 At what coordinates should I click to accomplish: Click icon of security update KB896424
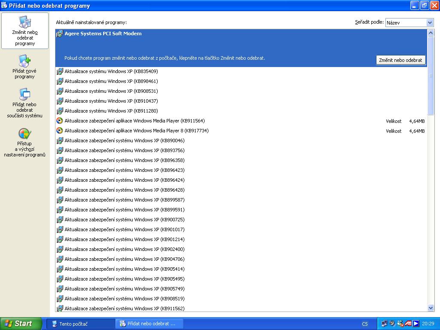pyautogui.click(x=59, y=180)
